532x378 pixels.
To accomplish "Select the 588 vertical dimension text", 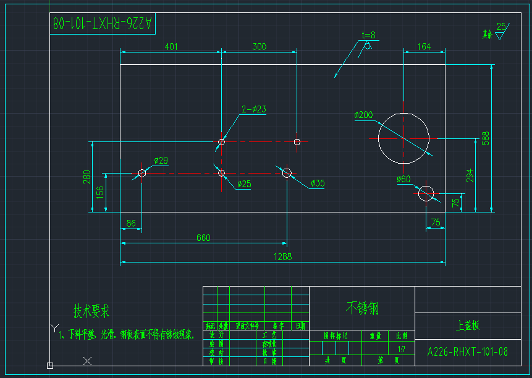I will click(x=486, y=138).
